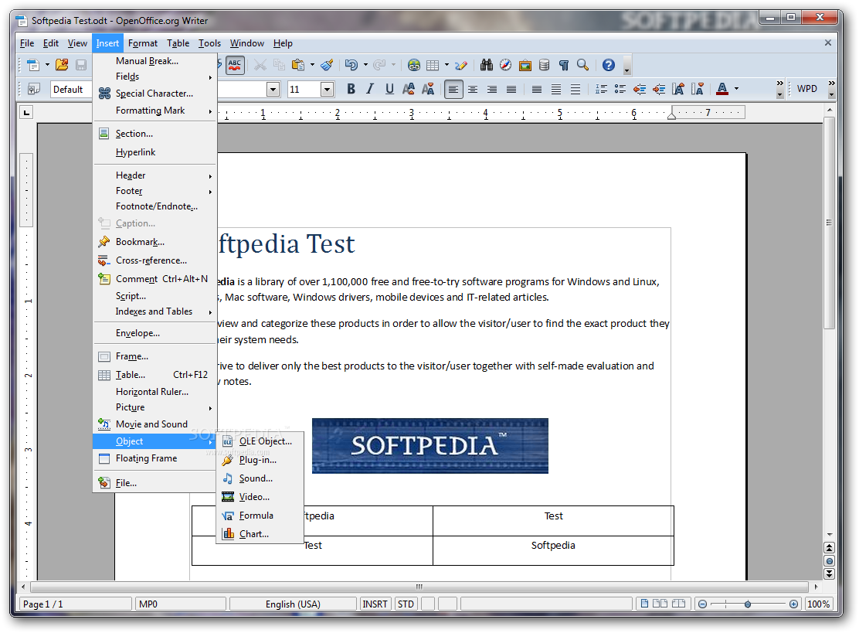Choose Bookmark... from Insert menu
The height and width of the screenshot is (633, 859).
(155, 242)
